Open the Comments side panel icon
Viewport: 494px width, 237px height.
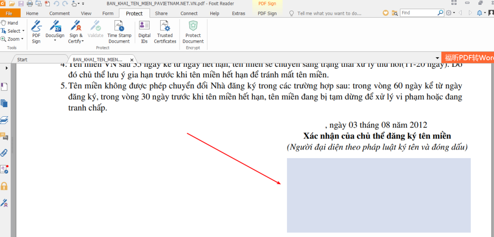4,136
